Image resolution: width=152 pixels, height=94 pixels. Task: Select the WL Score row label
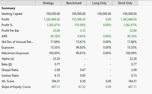click(8, 81)
